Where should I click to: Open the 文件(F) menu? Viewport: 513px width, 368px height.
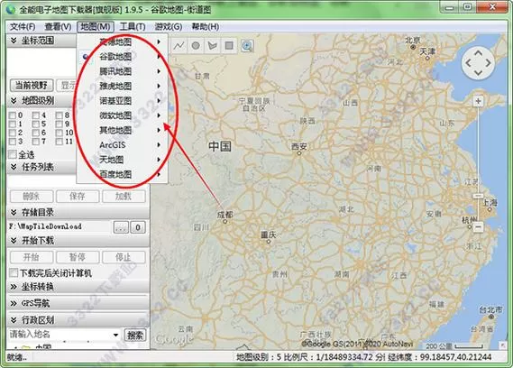[23, 26]
